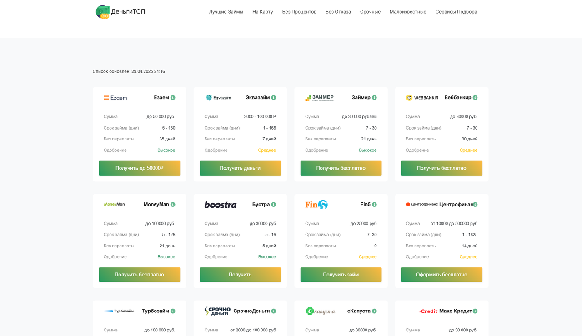Click the boostra logo image
This screenshot has width=582, height=336.
coord(221,205)
